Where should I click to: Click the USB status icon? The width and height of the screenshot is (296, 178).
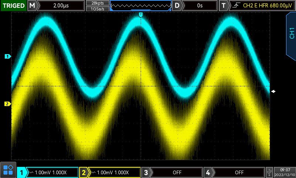coord(269,172)
